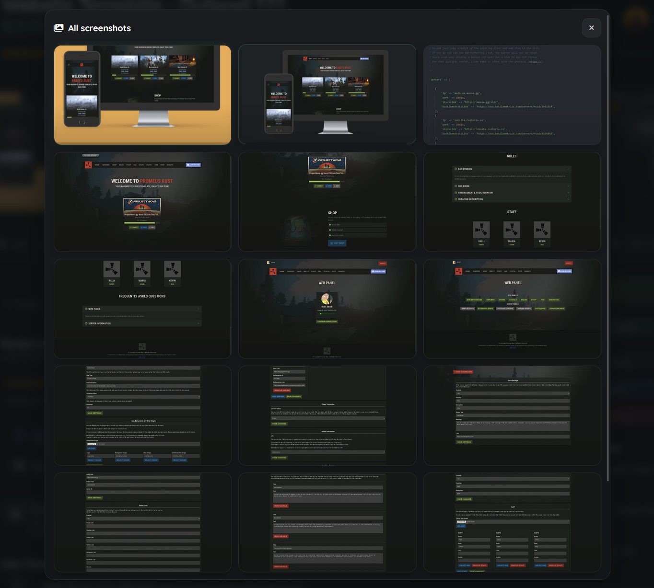Open the Welcome to Promeus Rust screenshot
This screenshot has height=588, width=654.
tap(142, 202)
